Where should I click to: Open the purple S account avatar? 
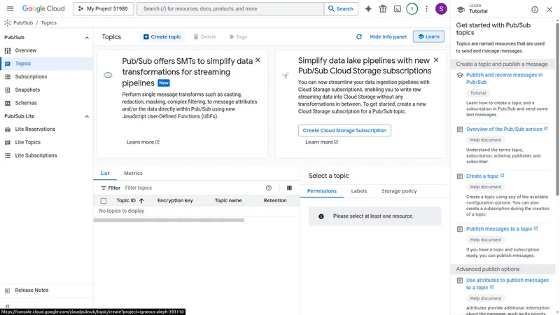(x=441, y=9)
